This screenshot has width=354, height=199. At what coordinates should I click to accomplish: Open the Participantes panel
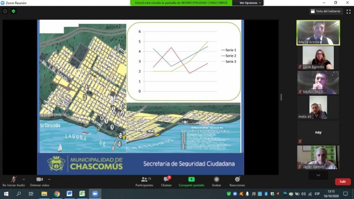pyautogui.click(x=144, y=182)
